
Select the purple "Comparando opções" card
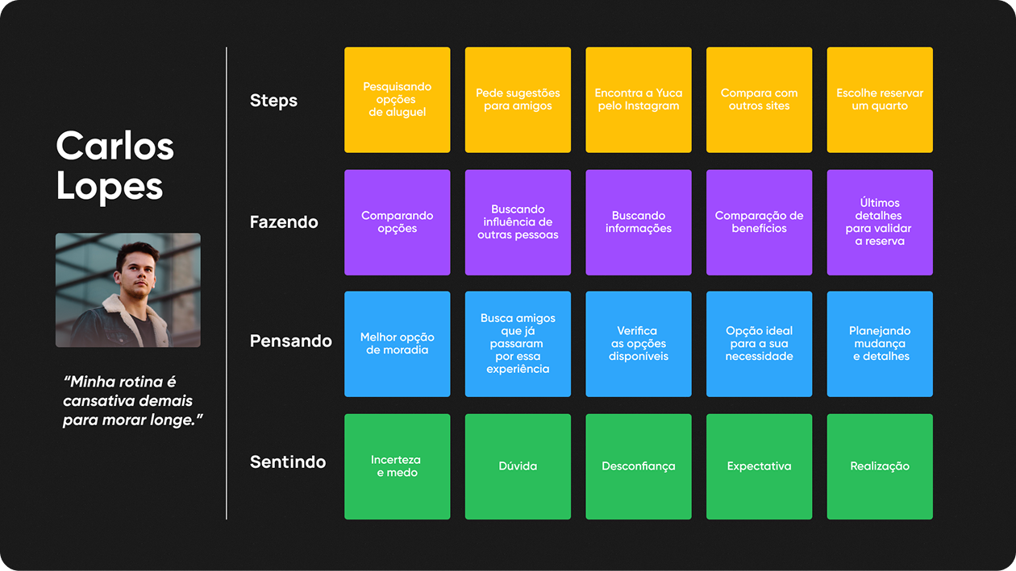click(397, 222)
